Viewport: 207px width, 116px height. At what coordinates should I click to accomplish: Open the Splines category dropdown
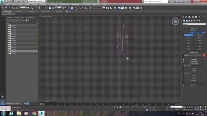pyautogui.click(x=194, y=24)
